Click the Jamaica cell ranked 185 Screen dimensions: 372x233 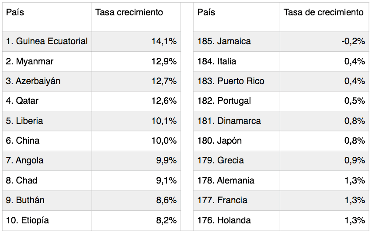236,42
